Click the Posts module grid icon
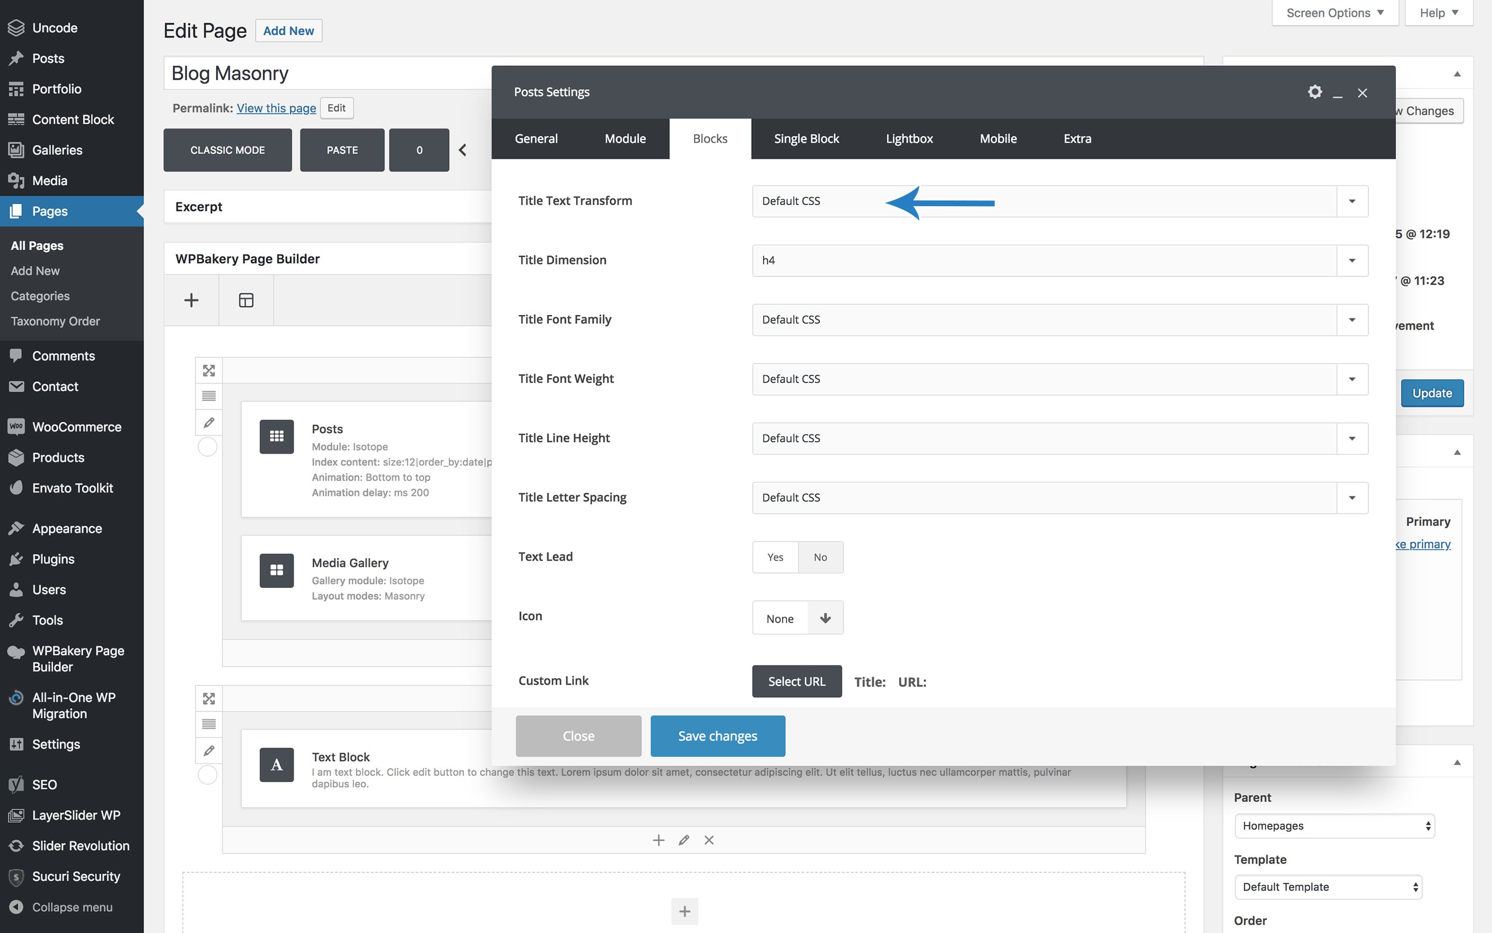 (277, 436)
